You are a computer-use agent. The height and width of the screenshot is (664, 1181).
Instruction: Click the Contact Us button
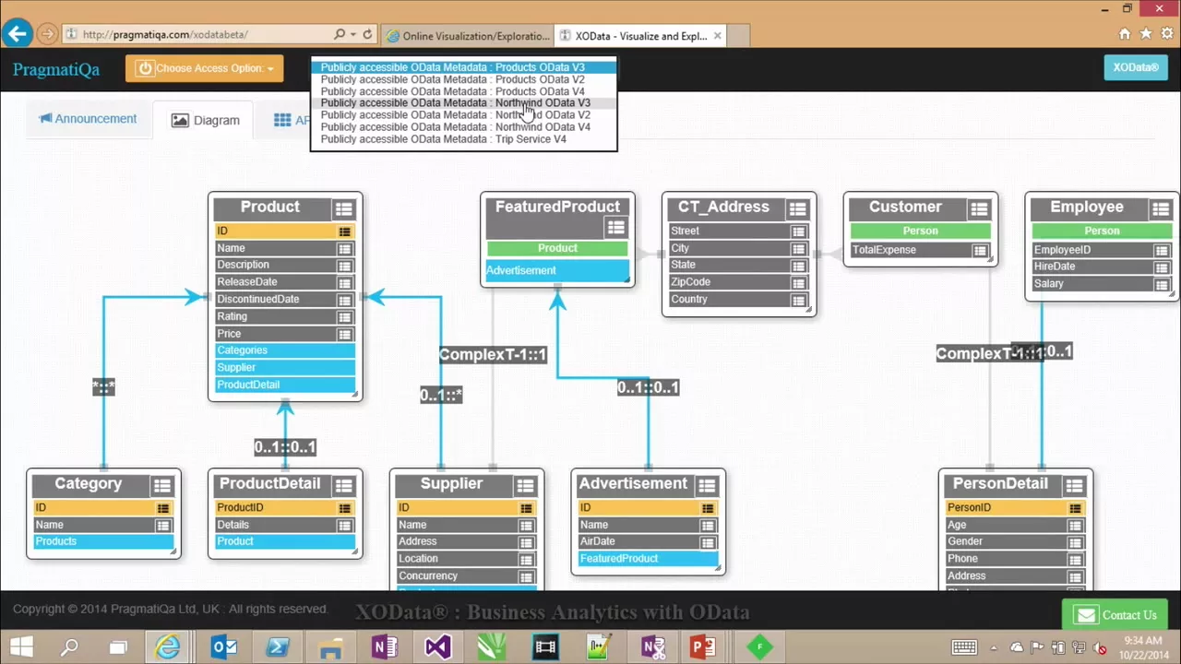point(1115,615)
